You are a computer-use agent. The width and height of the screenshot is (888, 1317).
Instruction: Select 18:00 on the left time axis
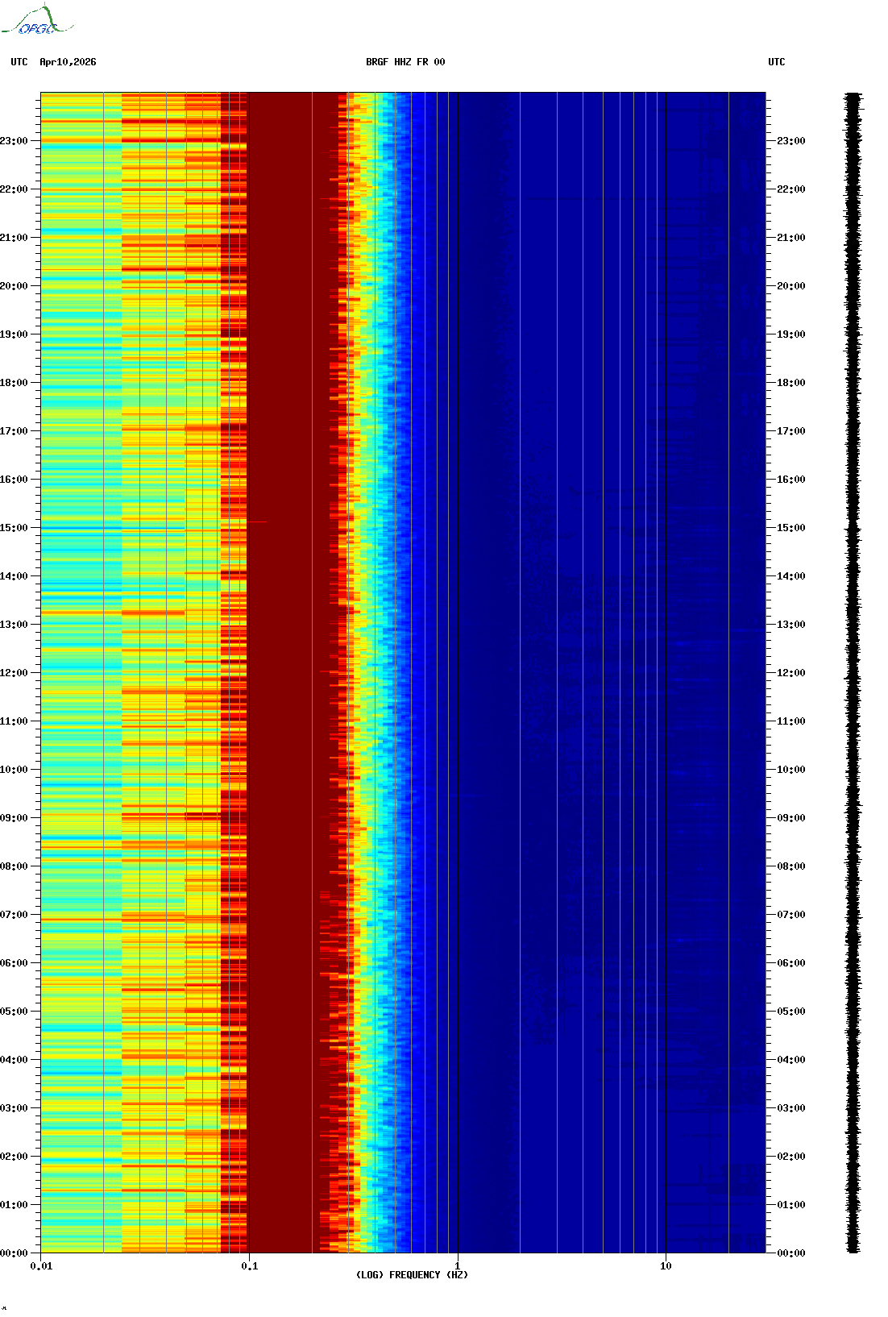tap(14, 383)
